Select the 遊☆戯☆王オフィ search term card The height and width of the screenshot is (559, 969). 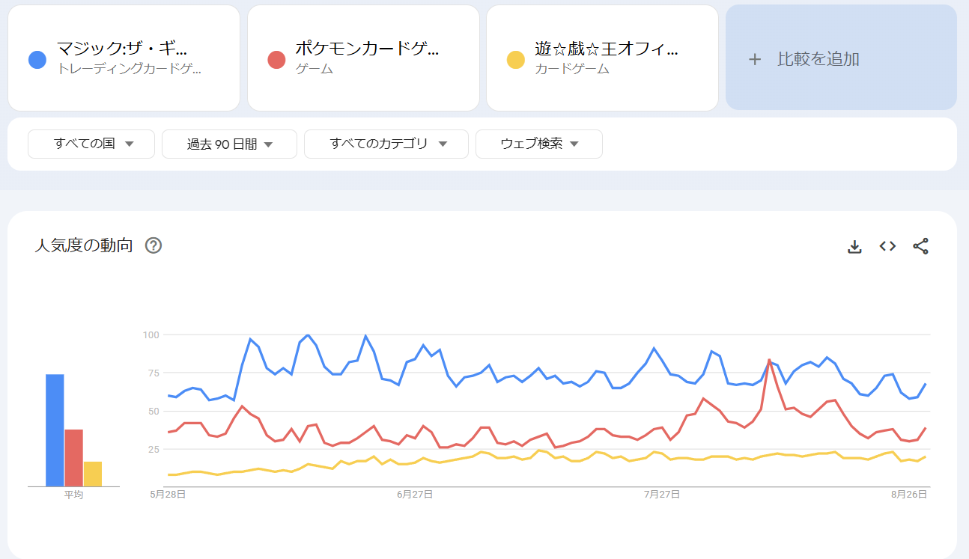602,58
